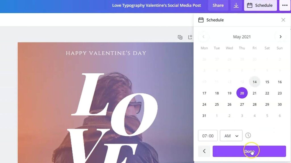Select May 27 on the calendar
This screenshot has width=291, height=163.
[x=242, y=104]
